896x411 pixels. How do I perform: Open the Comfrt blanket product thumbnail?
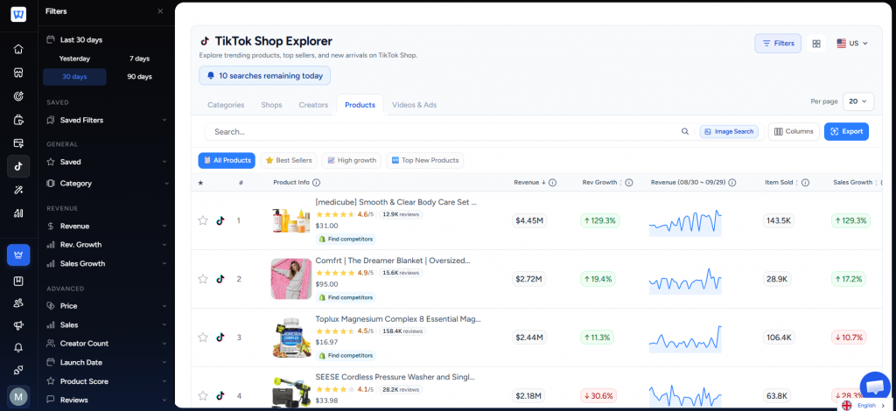coord(291,279)
